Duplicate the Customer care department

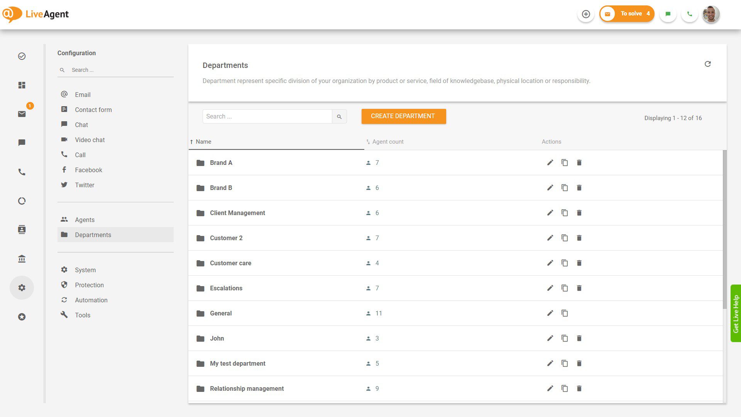[x=565, y=263]
